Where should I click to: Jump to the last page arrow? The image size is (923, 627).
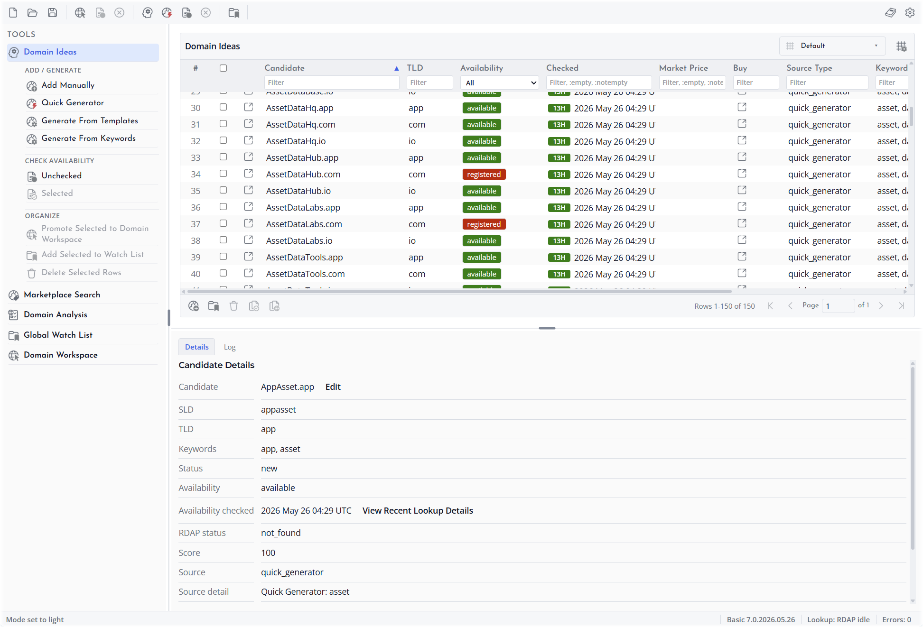[x=901, y=306]
